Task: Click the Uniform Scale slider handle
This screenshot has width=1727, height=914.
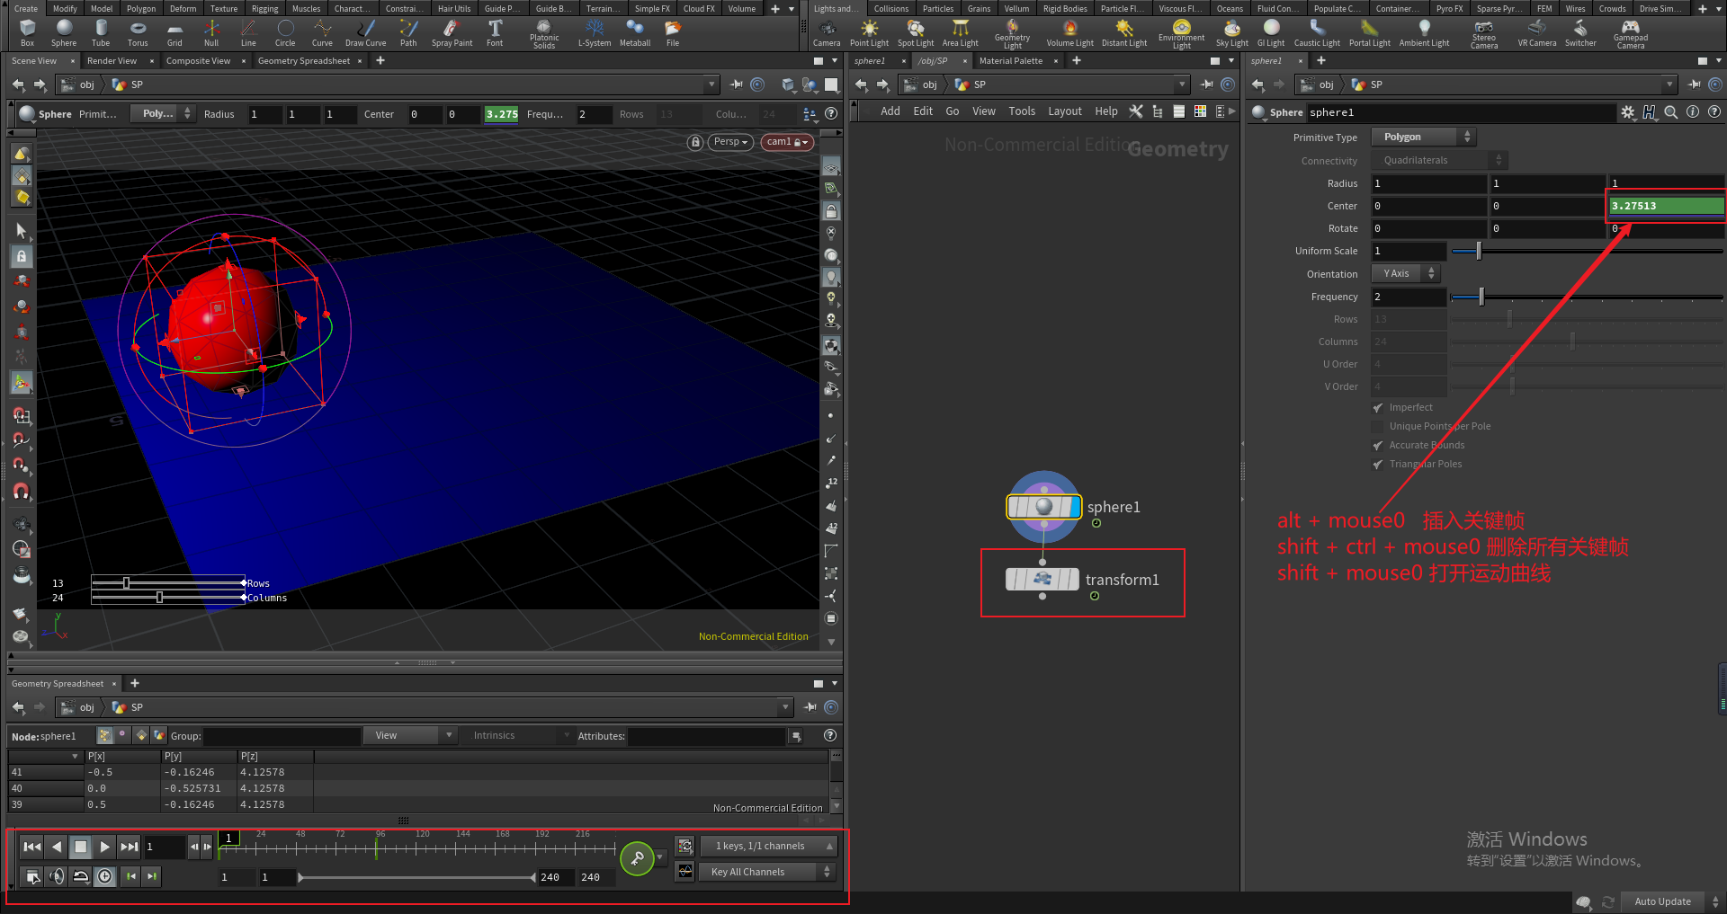Action: pos(1478,252)
